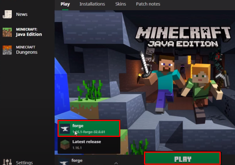Click the Minecraft Dungeons lava block icon

coord(7,50)
